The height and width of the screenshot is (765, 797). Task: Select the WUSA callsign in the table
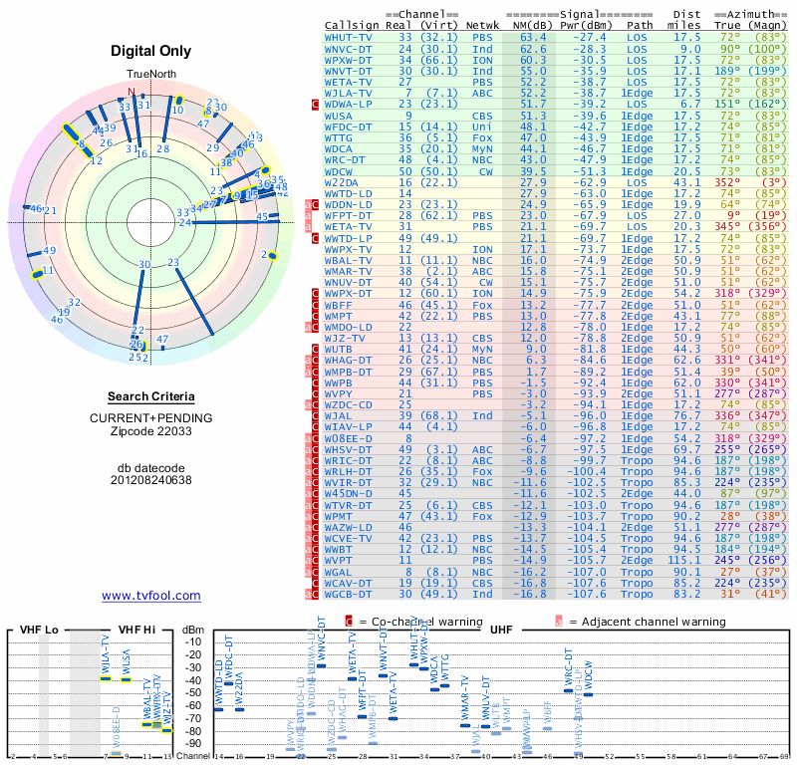338,116
